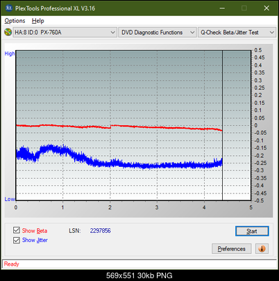Toggle the Show Jitter checkbox
Viewport: 279px width, 281px height.
(x=17, y=240)
